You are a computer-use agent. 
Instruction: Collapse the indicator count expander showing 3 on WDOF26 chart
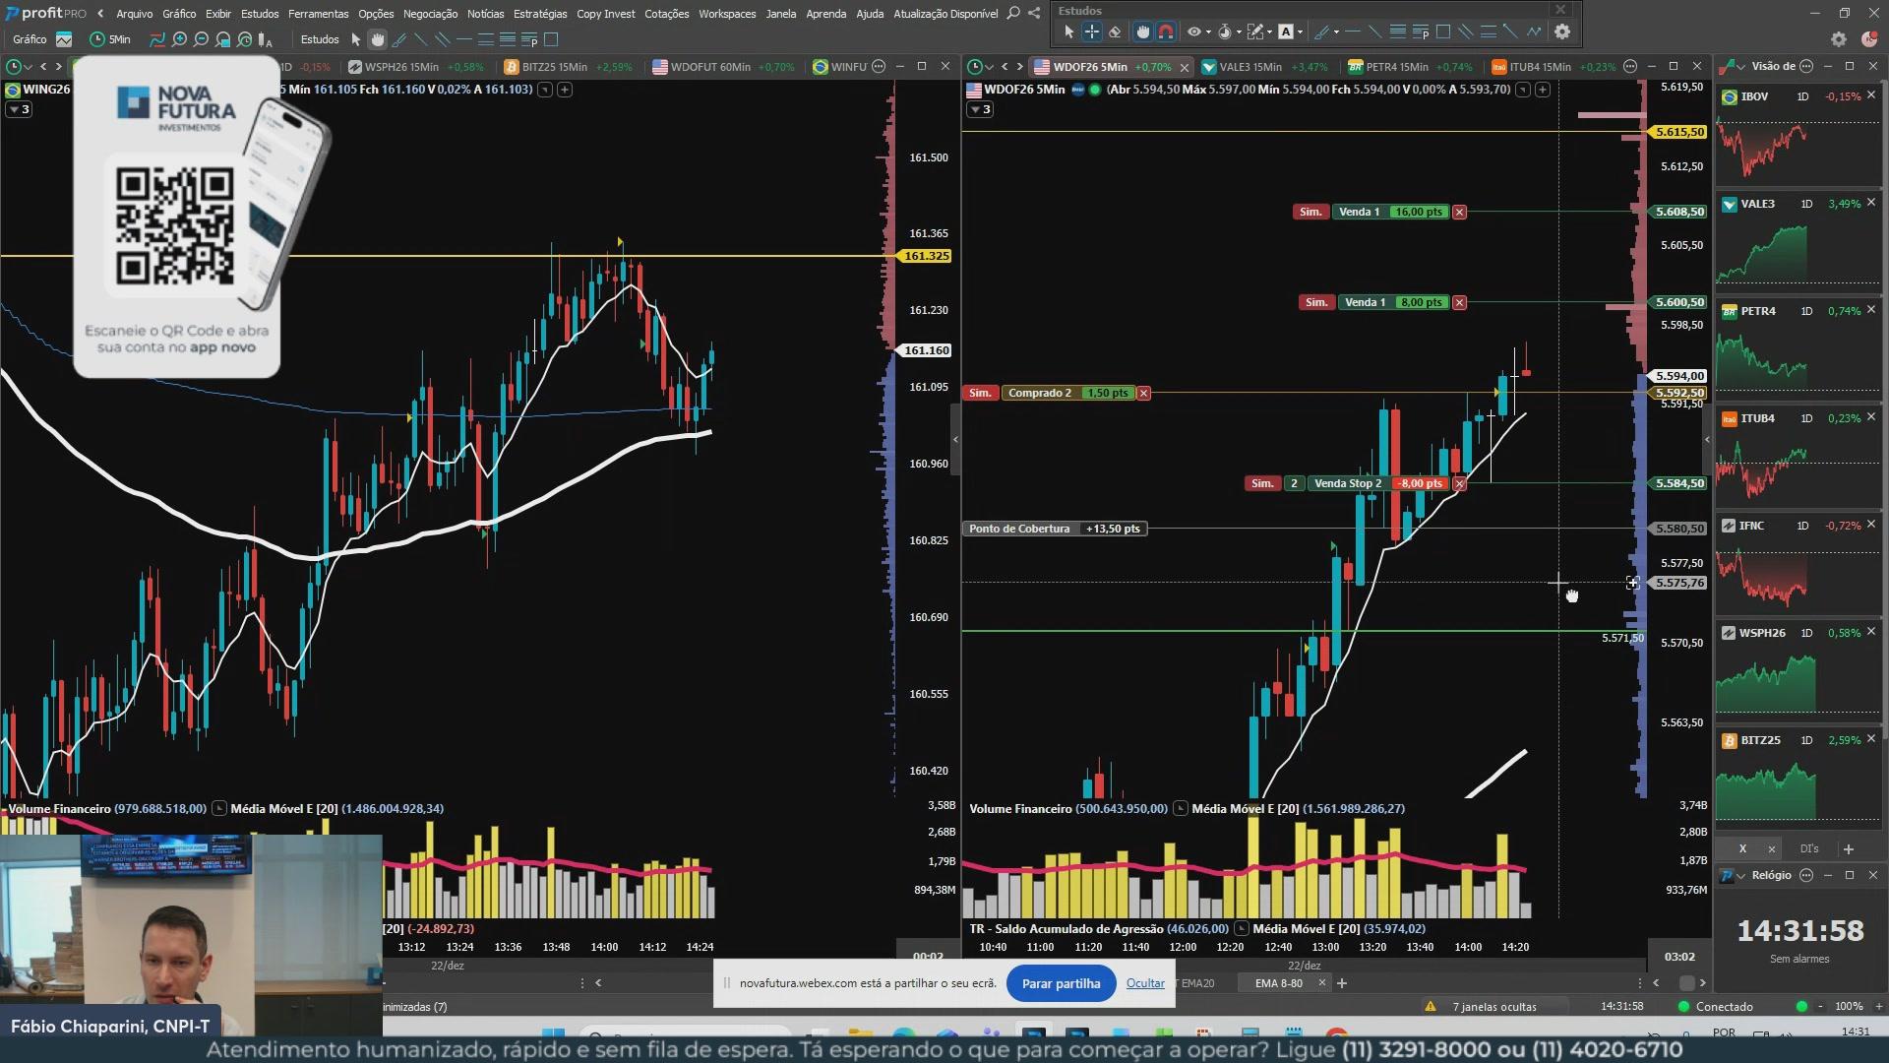[980, 109]
